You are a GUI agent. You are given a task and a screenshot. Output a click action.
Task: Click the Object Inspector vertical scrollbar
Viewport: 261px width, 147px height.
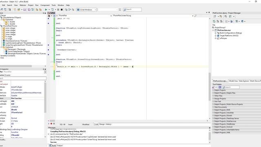(x=45, y=98)
